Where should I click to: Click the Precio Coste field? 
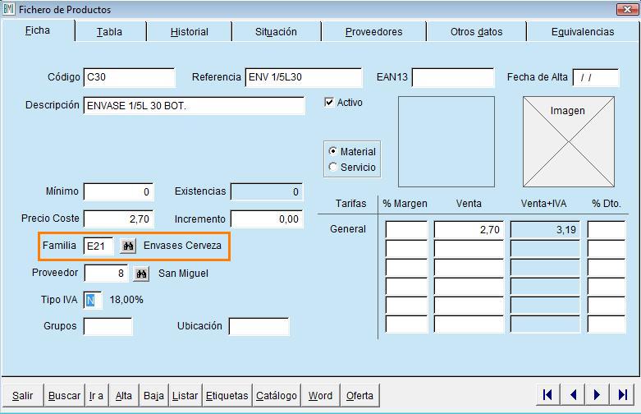coord(118,219)
